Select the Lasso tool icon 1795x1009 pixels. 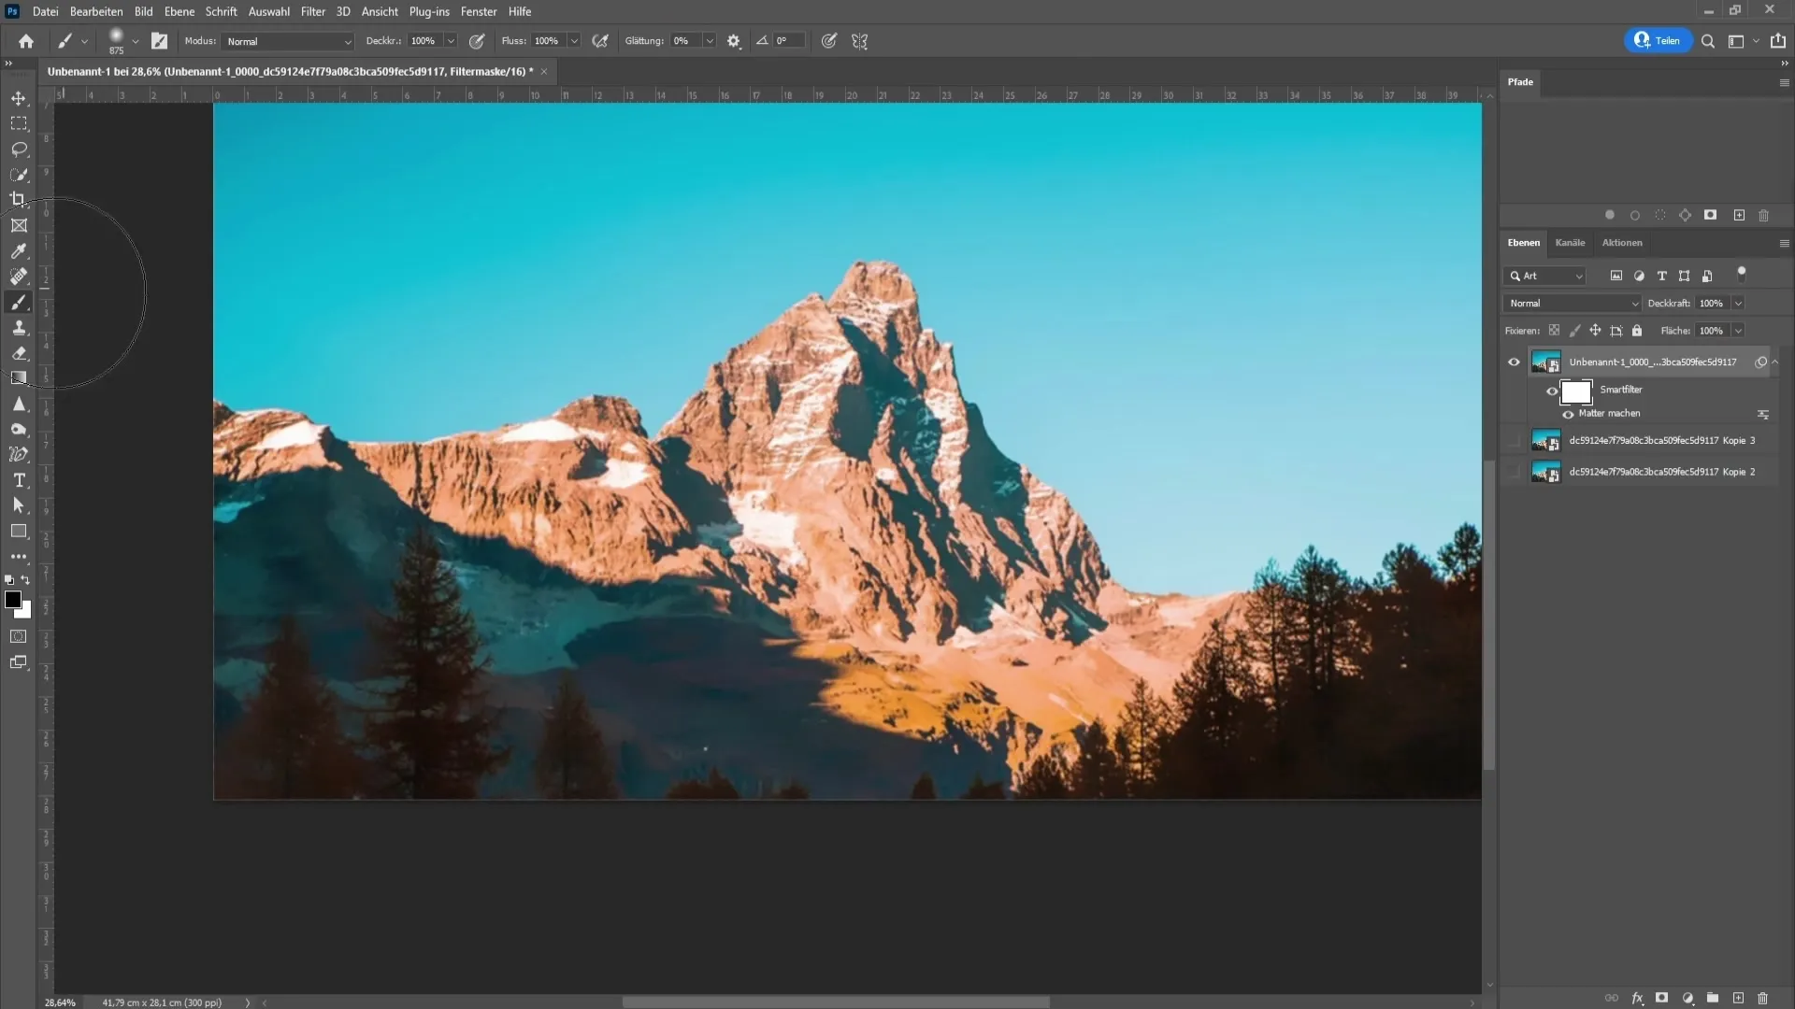19,147
